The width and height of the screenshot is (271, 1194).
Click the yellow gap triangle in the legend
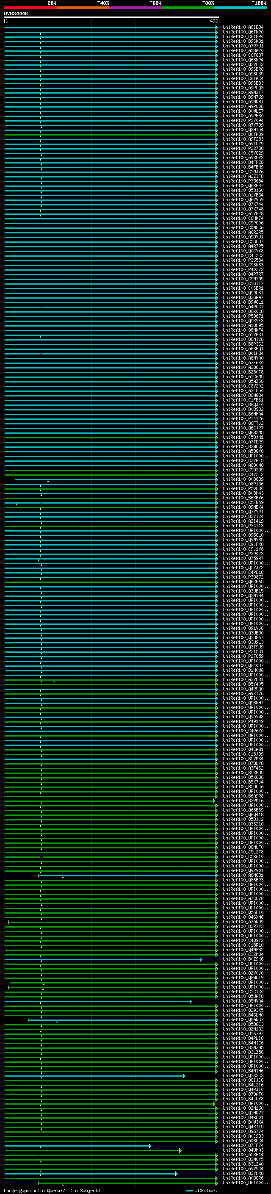point(35,1190)
